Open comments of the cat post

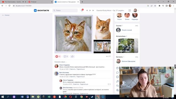(66, 56)
